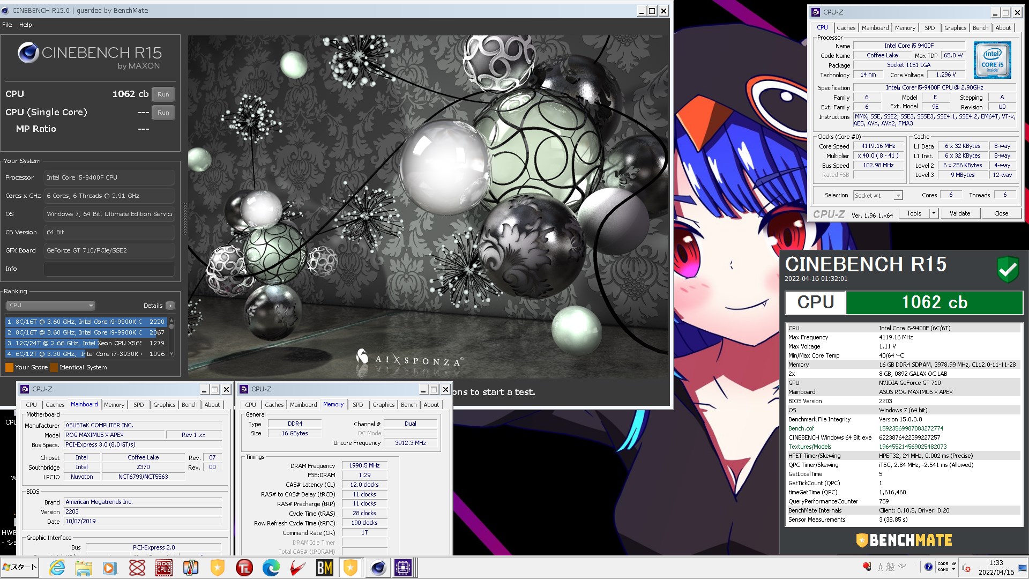
Task: Open ROG CPU-Z taskbar icon
Action: click(x=164, y=568)
